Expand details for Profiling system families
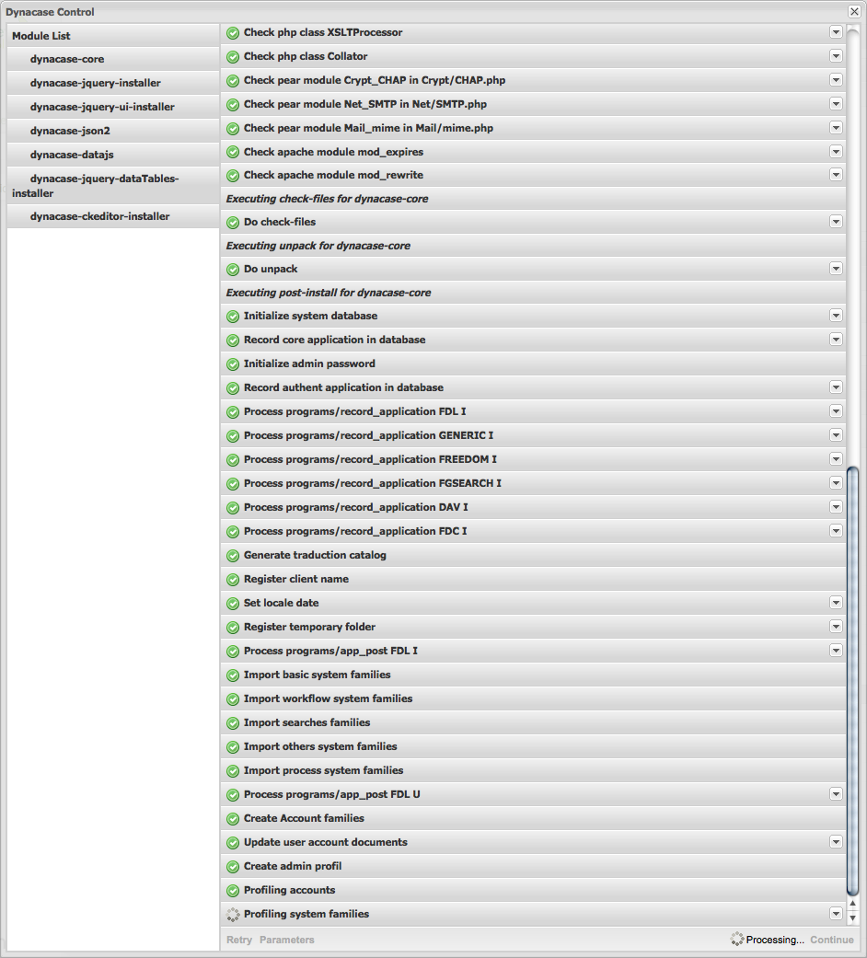867x958 pixels. click(836, 914)
